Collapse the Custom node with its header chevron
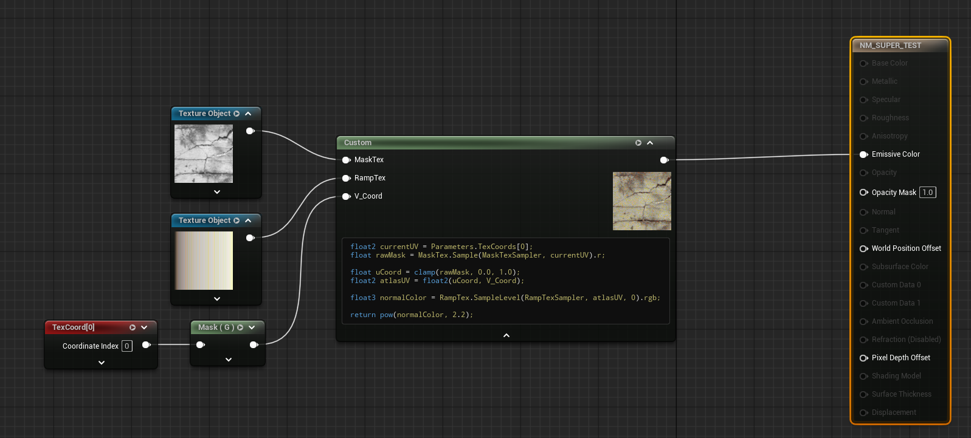Image resolution: width=971 pixels, height=438 pixels. point(650,143)
